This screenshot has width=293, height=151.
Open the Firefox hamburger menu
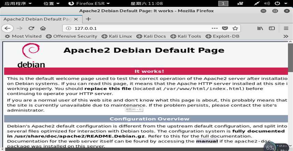pos(286,28)
